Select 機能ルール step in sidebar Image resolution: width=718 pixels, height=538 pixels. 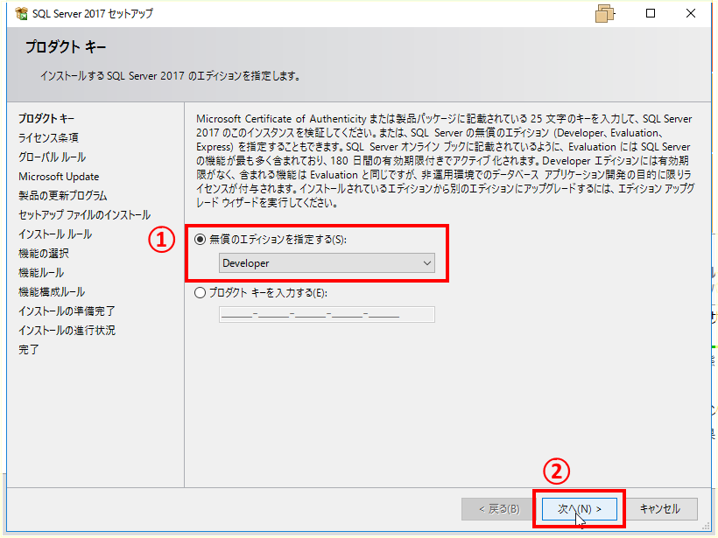41,273
